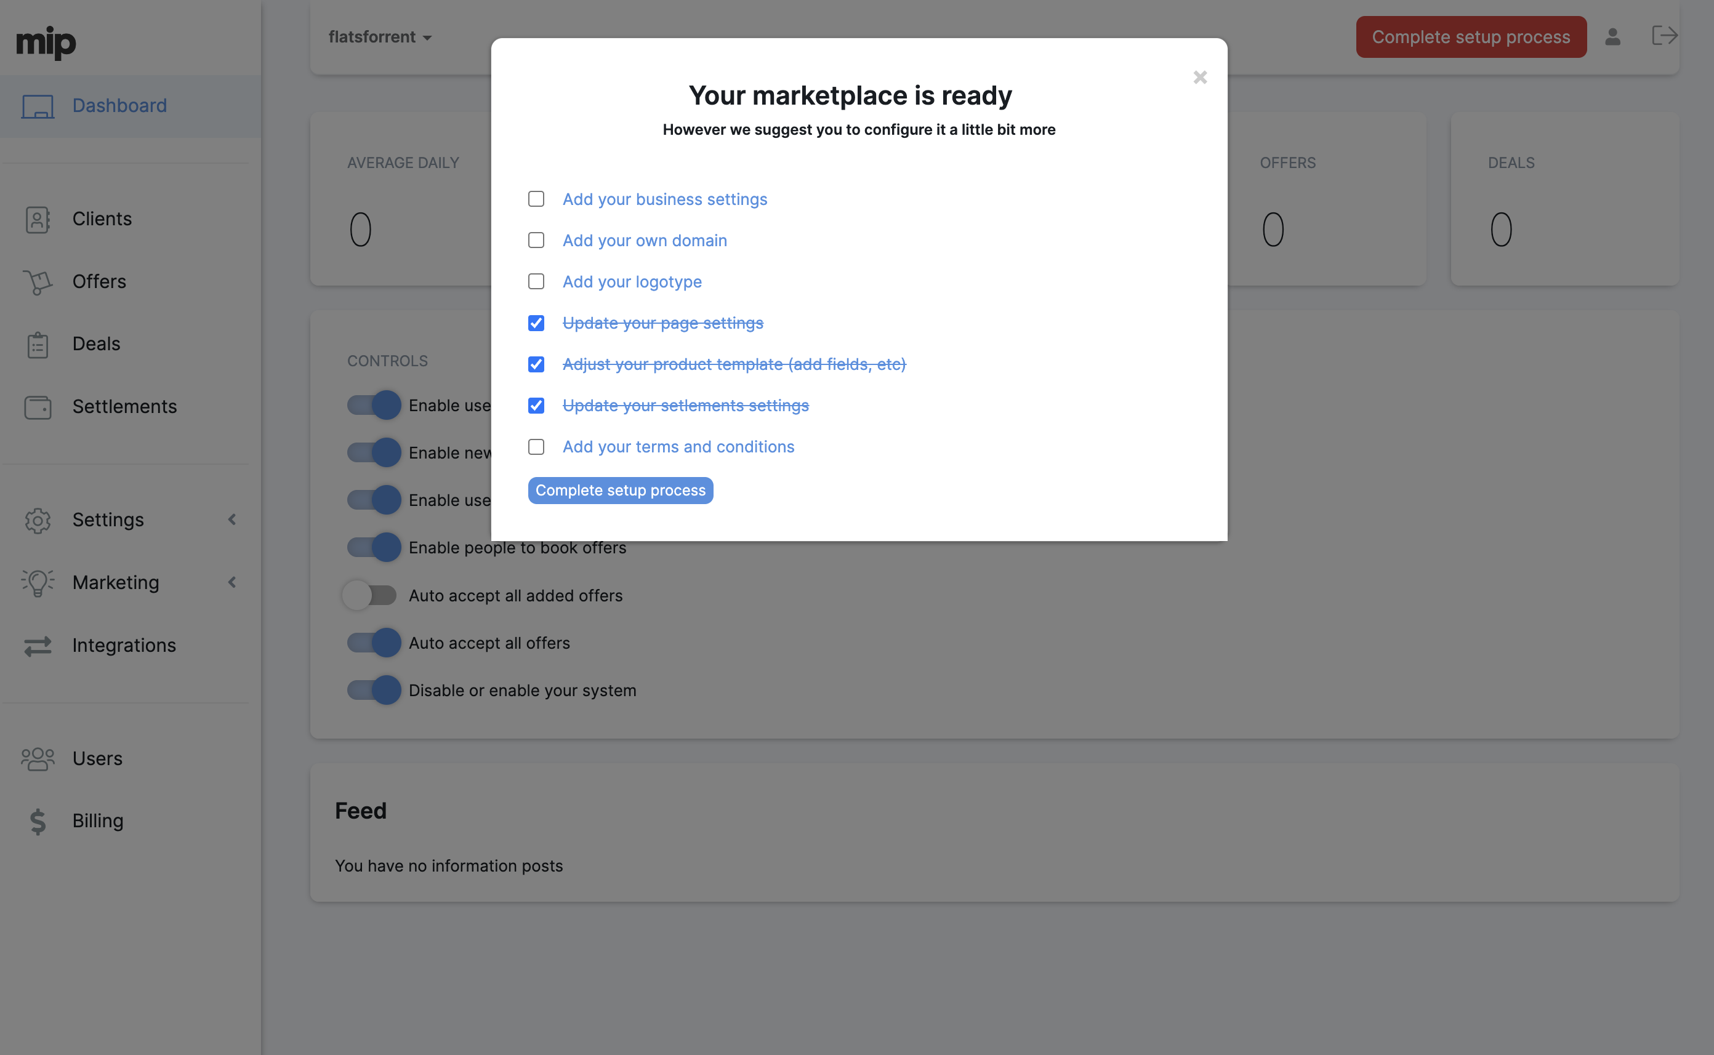Click the Marketing lightbulb icon
Image resolution: width=1714 pixels, height=1055 pixels.
tap(38, 583)
